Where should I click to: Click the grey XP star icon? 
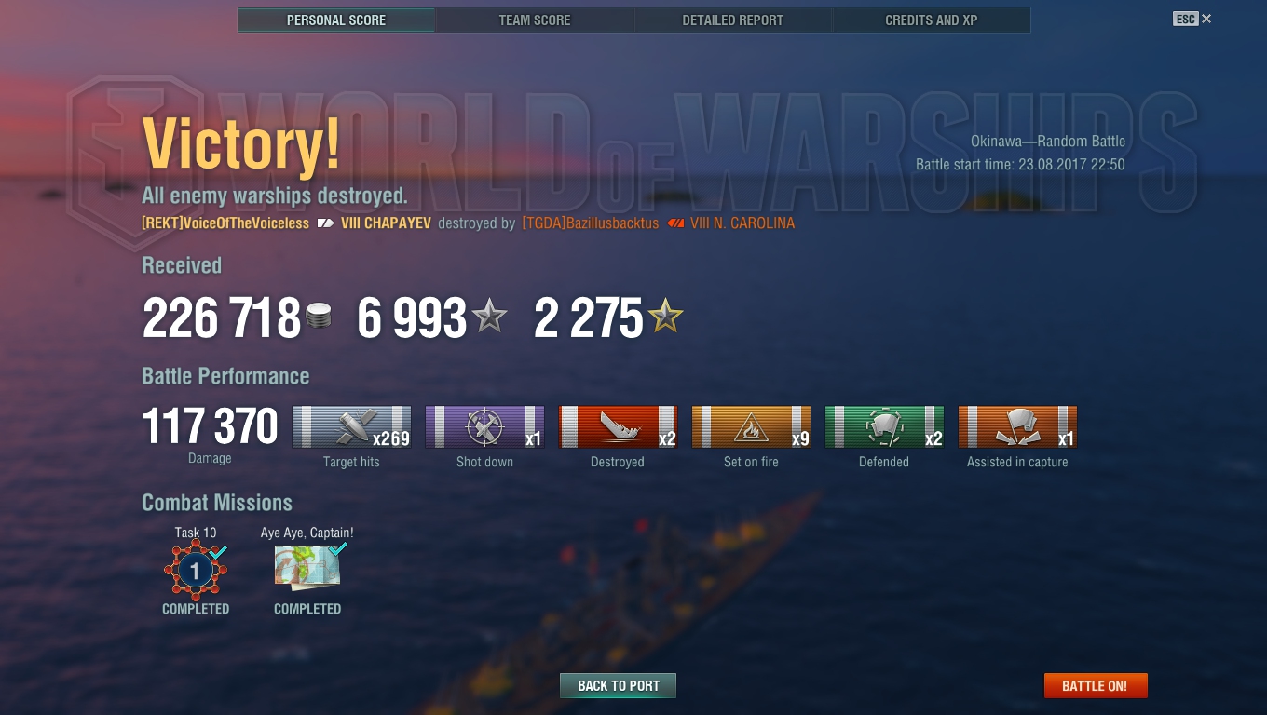[489, 318]
